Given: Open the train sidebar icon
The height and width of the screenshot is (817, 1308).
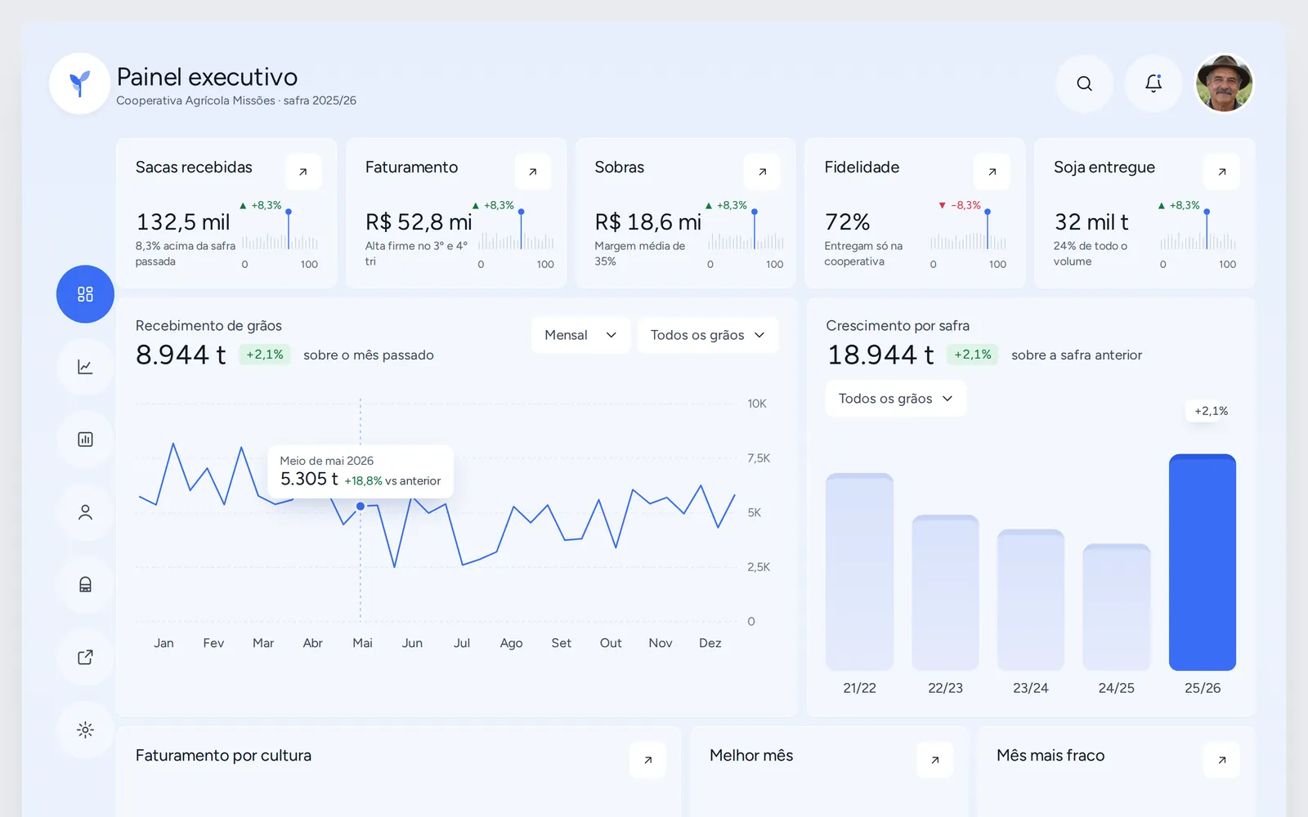Looking at the screenshot, I should click(x=85, y=585).
